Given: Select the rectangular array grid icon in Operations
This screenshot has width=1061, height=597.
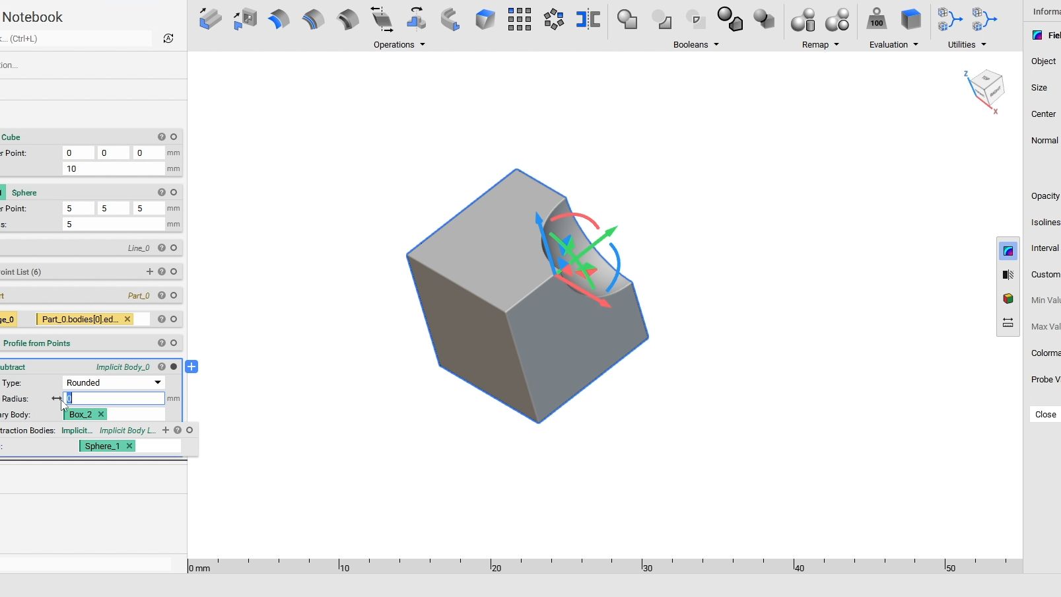Looking at the screenshot, I should (520, 20).
